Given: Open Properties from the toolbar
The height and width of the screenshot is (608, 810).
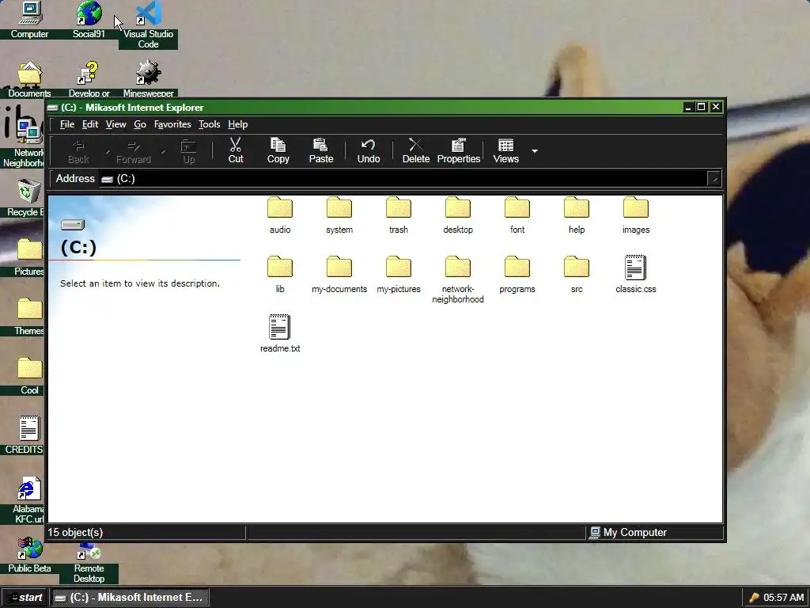Looking at the screenshot, I should coord(458,151).
